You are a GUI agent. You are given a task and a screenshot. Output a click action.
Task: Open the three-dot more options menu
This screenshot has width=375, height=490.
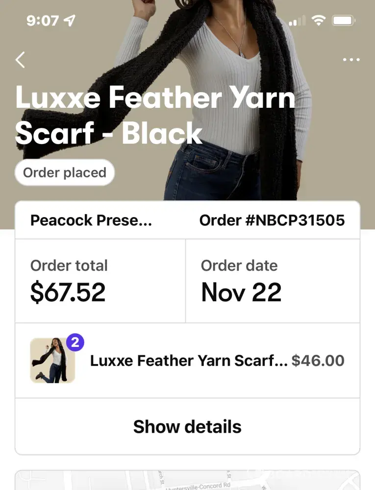(x=351, y=60)
